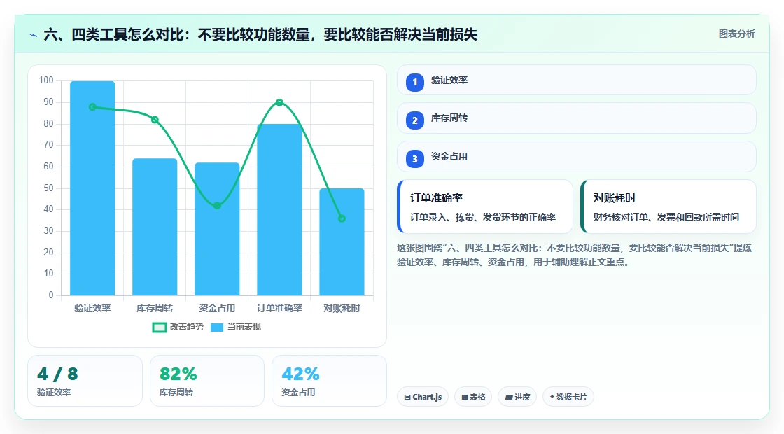Select the 进度 tag chip

coord(517,397)
